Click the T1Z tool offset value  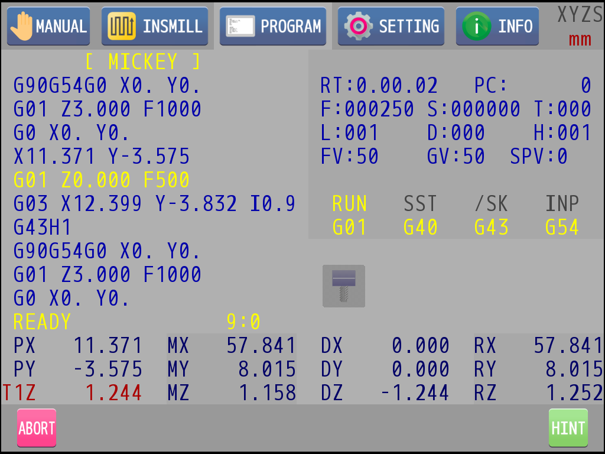coord(113,393)
